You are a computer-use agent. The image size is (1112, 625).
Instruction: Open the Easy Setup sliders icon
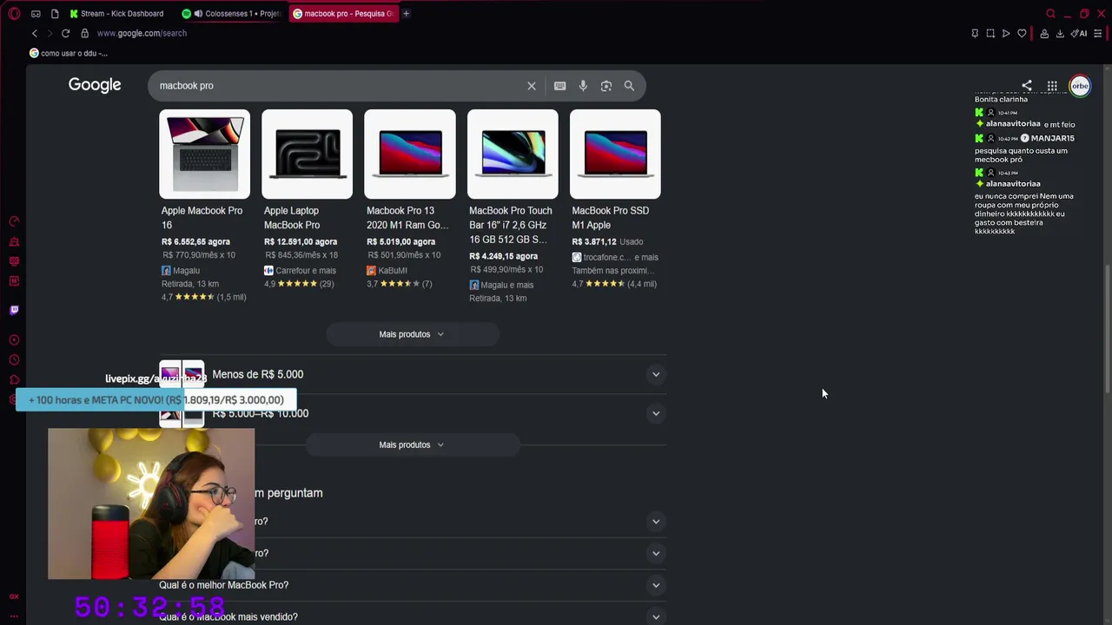1098,33
